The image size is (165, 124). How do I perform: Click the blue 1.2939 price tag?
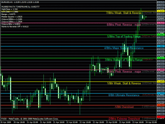click(x=161, y=93)
